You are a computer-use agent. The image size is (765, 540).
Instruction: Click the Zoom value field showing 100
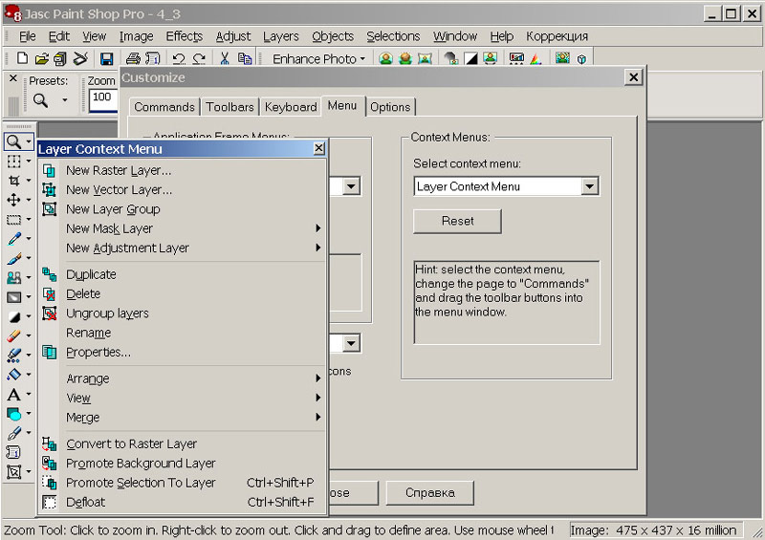coord(103,100)
